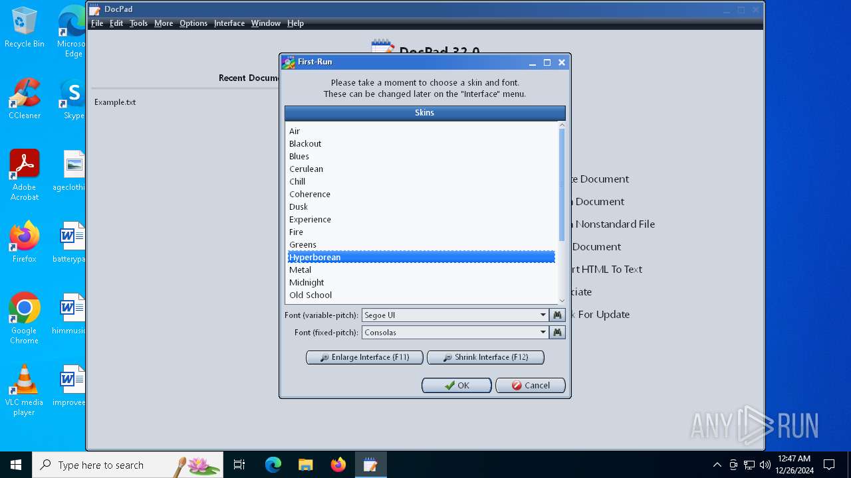Click Shrink Interface (F12) button
The image size is (851, 478).
coord(485,357)
